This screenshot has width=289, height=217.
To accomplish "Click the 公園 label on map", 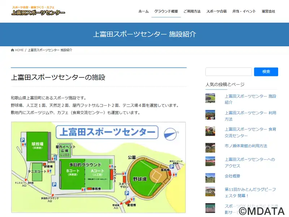I will click(132, 157).
